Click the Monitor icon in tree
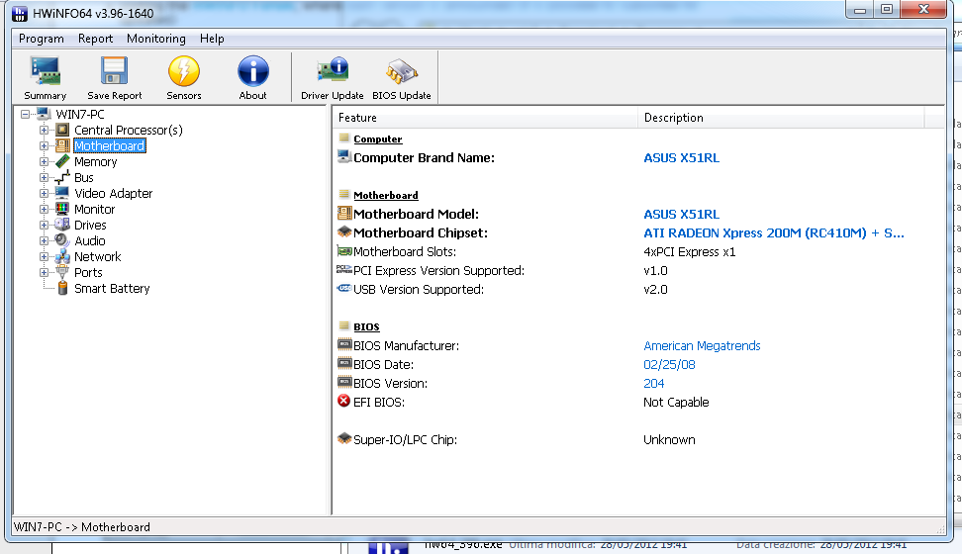 [x=62, y=209]
